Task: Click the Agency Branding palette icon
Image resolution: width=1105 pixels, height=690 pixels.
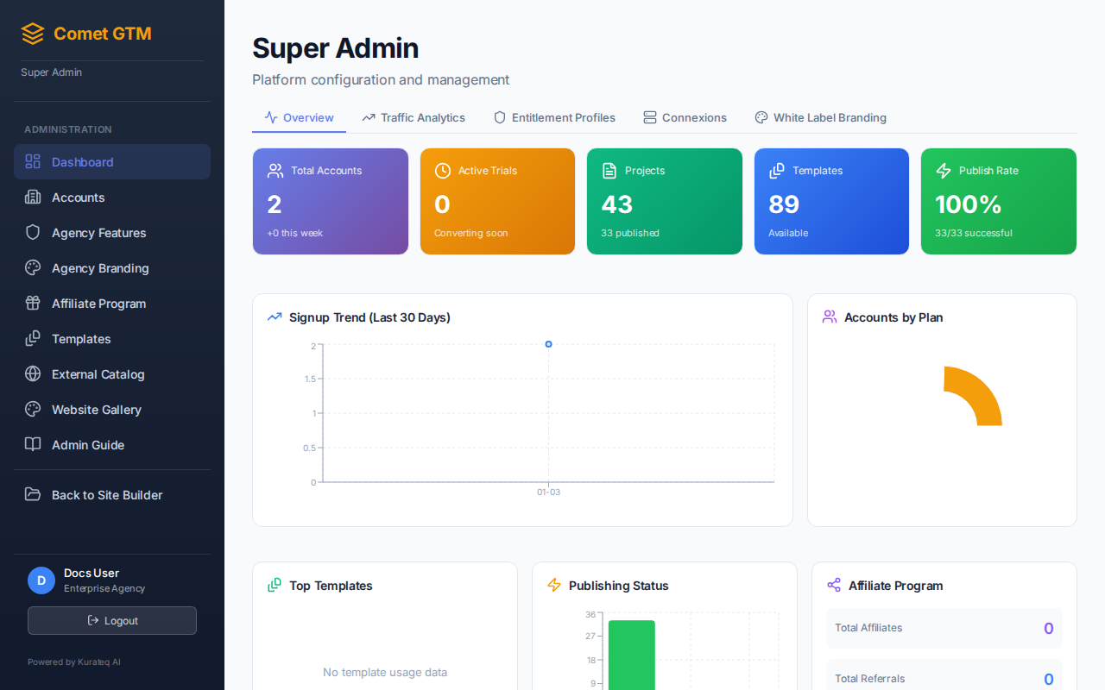Action: (x=32, y=267)
